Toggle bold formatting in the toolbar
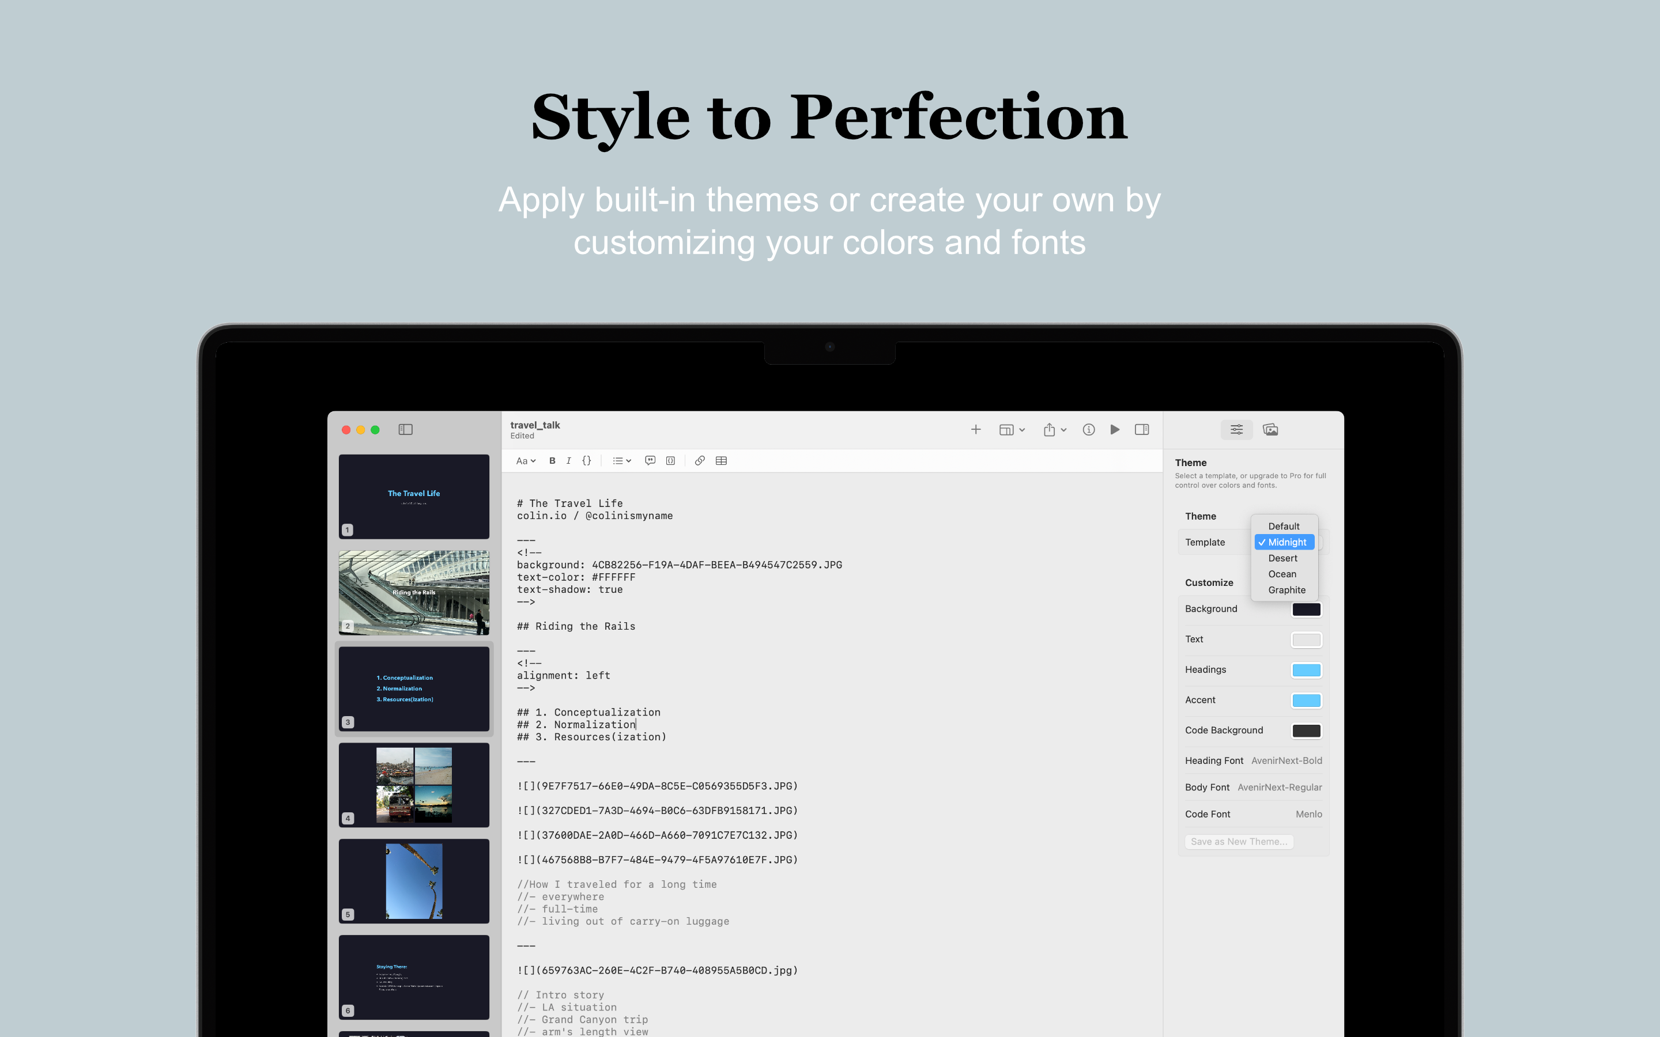The image size is (1660, 1037). 552,460
